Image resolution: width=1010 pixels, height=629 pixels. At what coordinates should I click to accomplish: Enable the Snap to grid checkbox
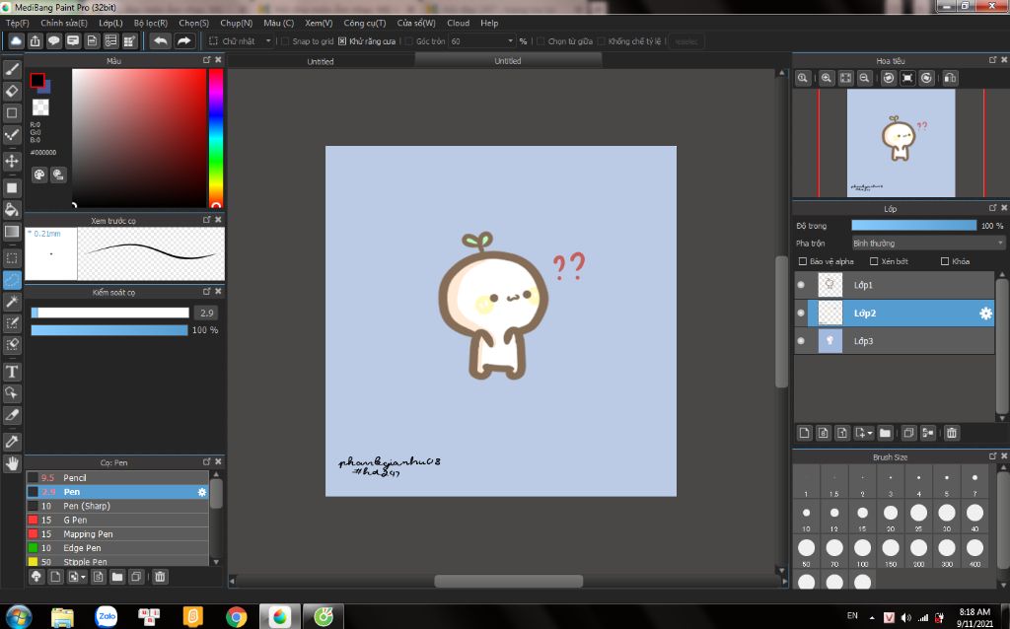coord(285,41)
